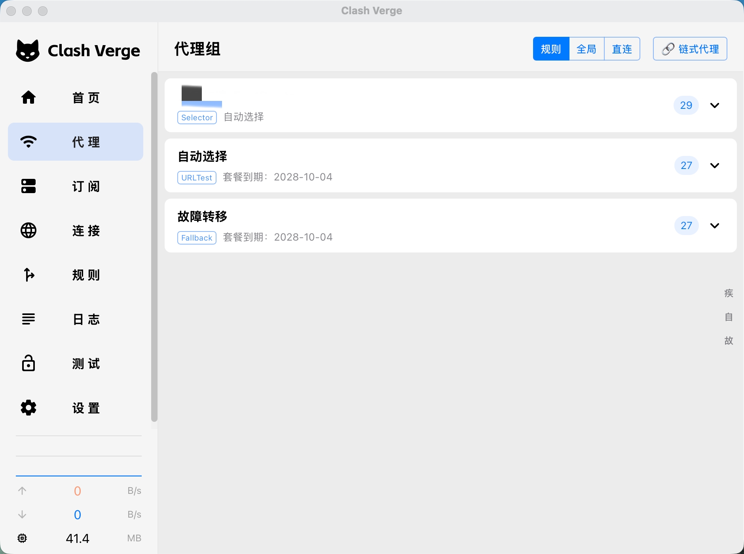Viewport: 744px width, 554px height.
Task: Click the rules branching arrow icon
Action: (x=28, y=275)
